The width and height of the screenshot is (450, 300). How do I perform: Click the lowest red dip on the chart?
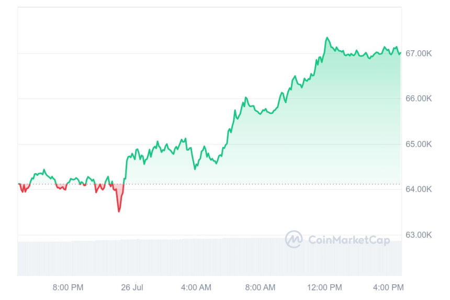119,212
